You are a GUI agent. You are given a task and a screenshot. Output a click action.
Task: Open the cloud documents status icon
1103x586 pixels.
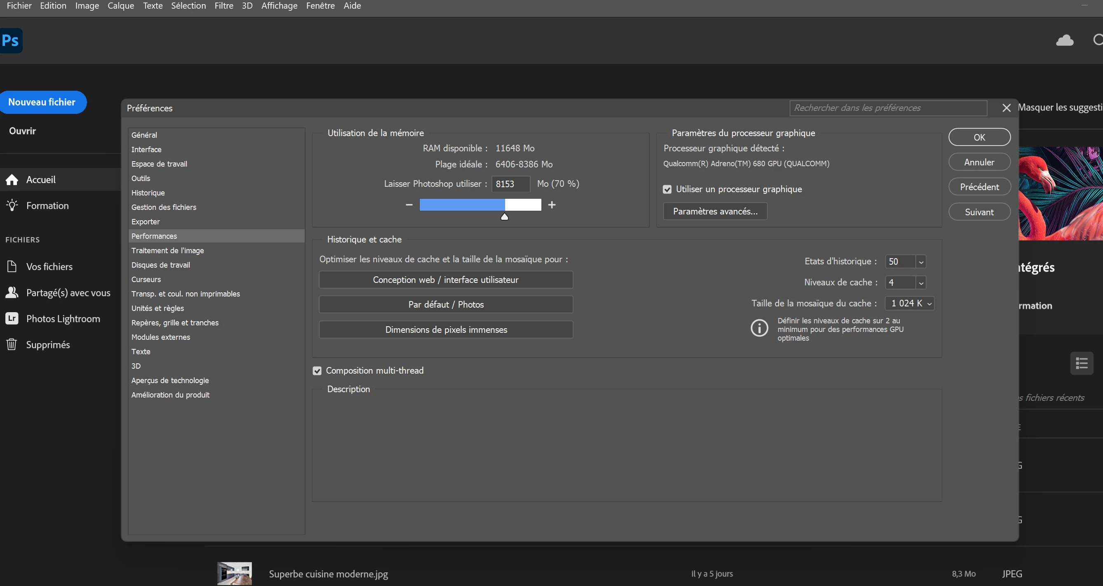[x=1065, y=40]
